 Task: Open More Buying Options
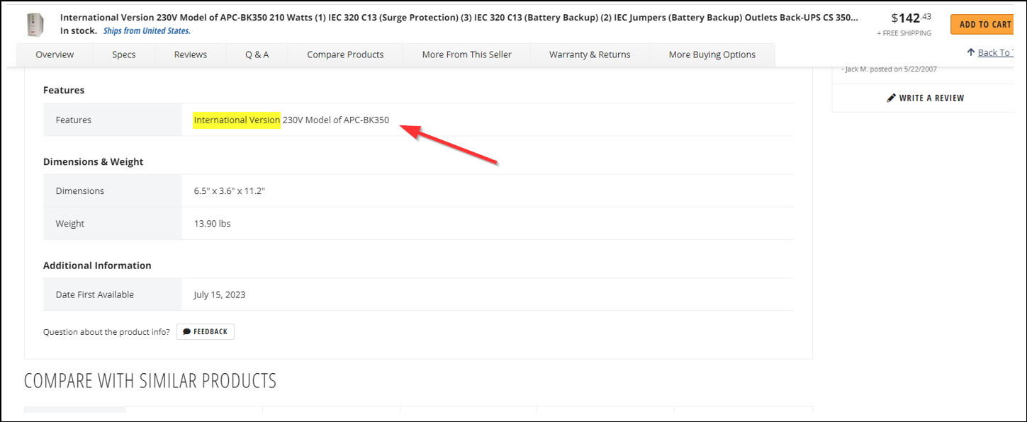[x=712, y=55]
